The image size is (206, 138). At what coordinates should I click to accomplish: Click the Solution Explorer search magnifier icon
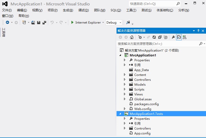(x=201, y=44)
